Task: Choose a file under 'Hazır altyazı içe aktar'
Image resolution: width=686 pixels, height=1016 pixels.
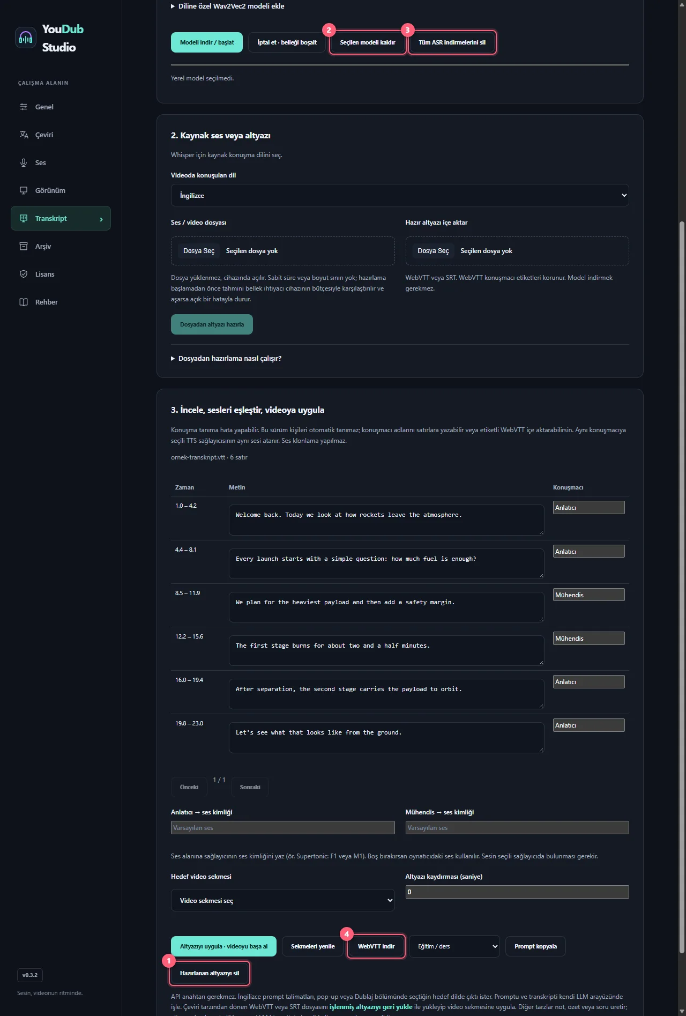Action: tap(433, 251)
